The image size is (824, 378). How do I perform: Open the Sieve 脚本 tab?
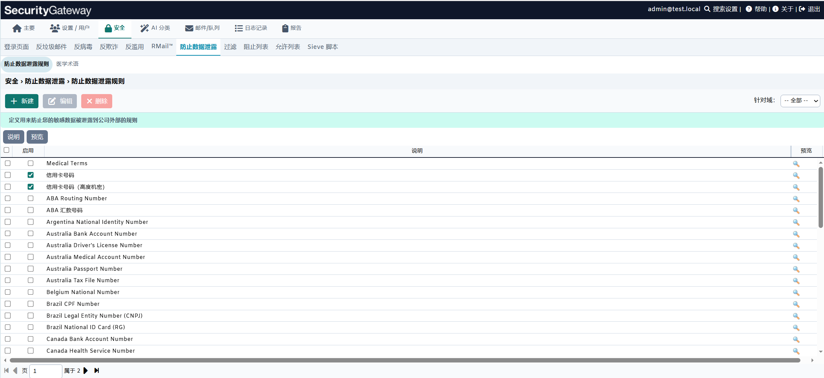pyautogui.click(x=323, y=47)
